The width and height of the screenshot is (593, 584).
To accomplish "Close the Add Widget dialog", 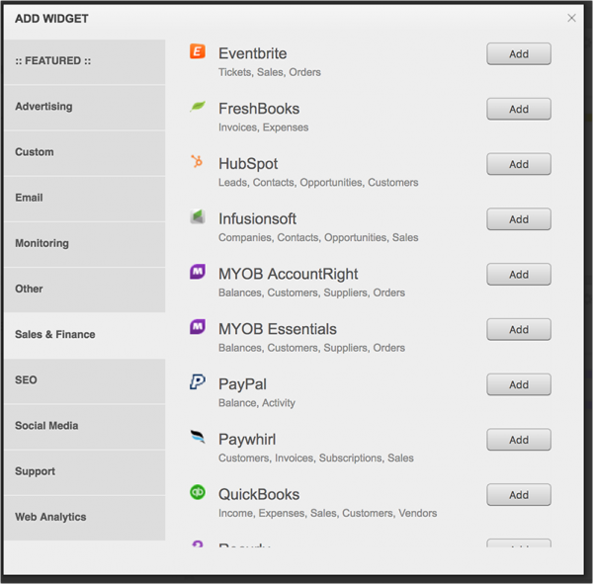I will pos(571,18).
